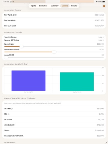Click the ACA Cost value $4,138
Image resolution: width=108 pixels, height=144 pixels.
click(x=101, y=119)
